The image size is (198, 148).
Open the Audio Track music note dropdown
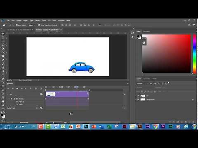click(x=41, y=108)
